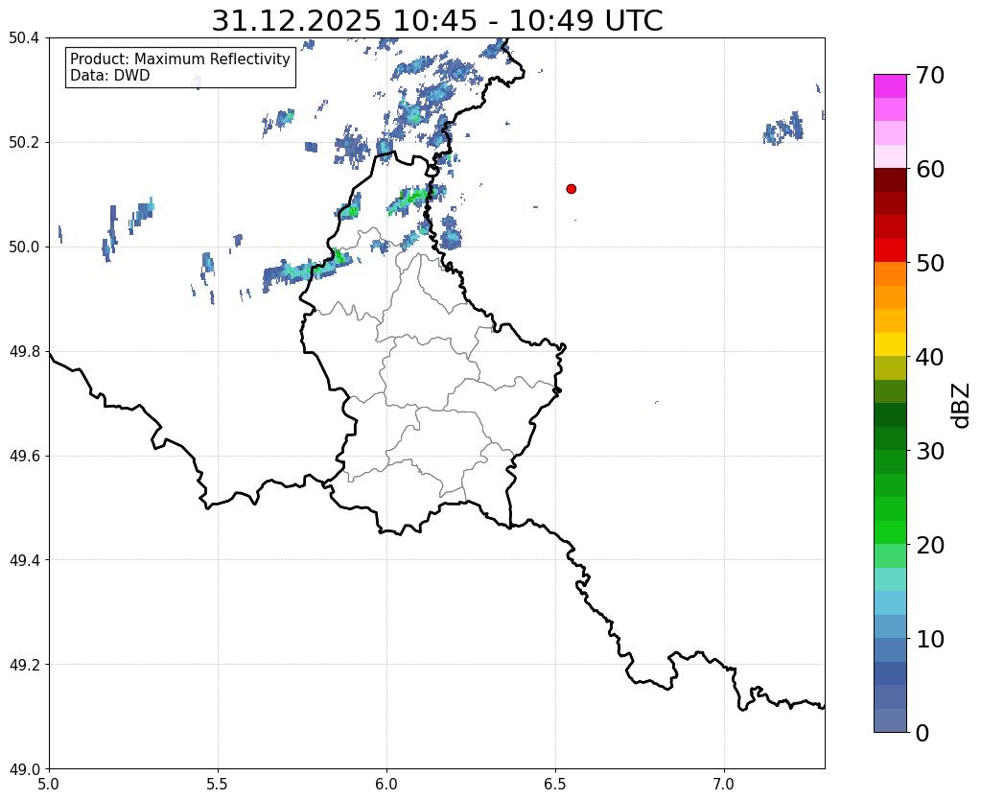Click the latitude tick label "49.2"

click(x=24, y=664)
